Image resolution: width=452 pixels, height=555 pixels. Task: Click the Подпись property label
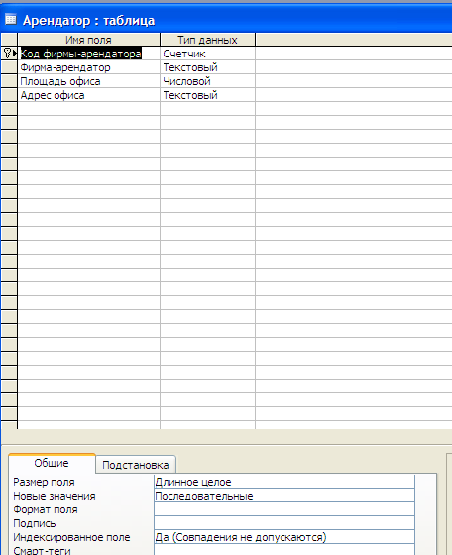(35, 523)
